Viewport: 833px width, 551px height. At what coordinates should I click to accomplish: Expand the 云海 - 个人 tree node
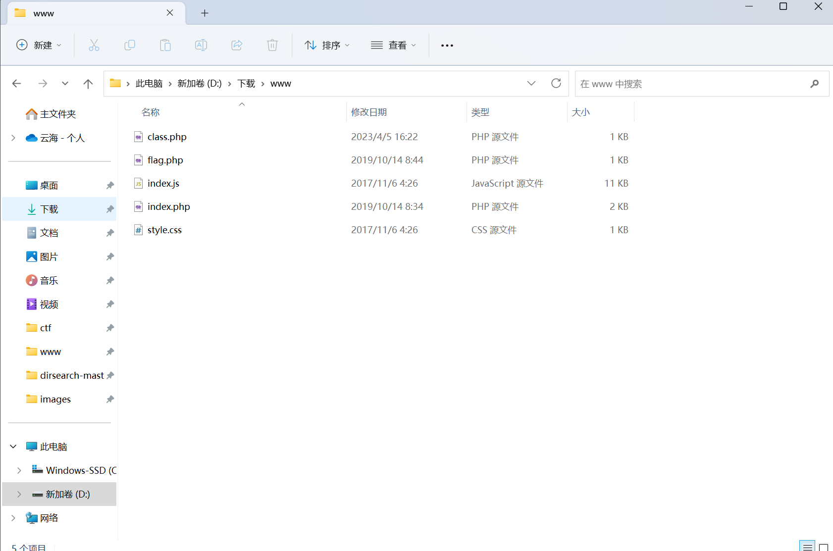tap(13, 138)
